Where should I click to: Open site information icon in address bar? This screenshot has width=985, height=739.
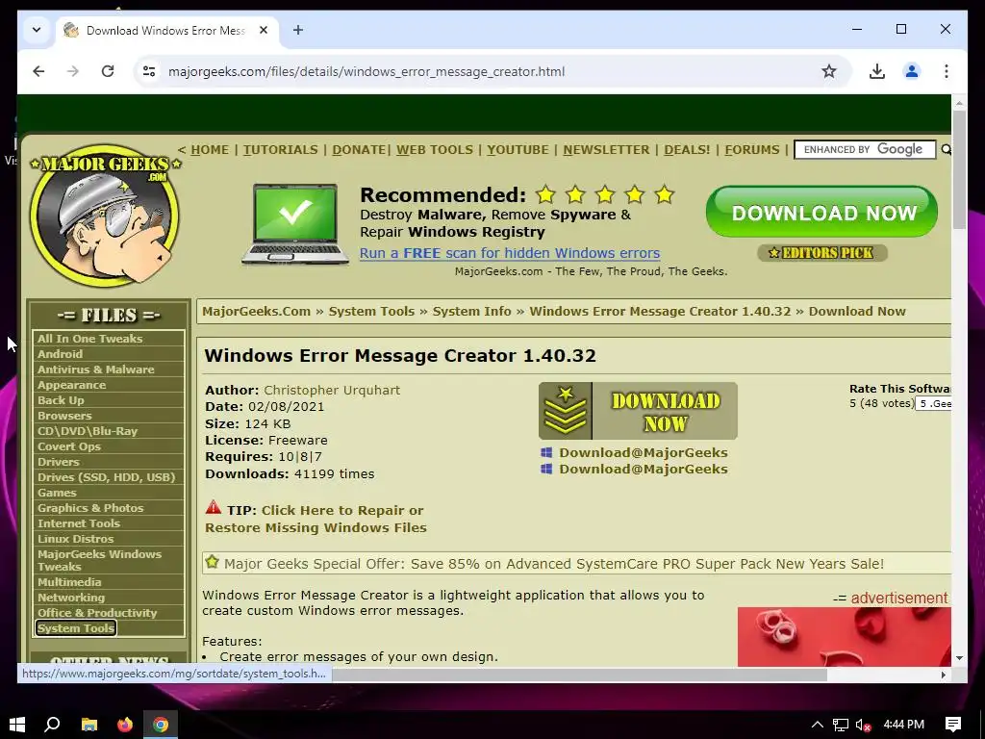[149, 71]
